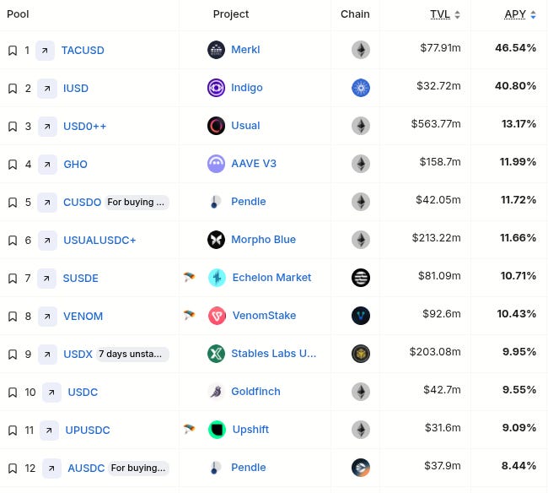This screenshot has height=493, width=548.
Task: Open external link arrow for AUSDC
Action: coord(51,469)
